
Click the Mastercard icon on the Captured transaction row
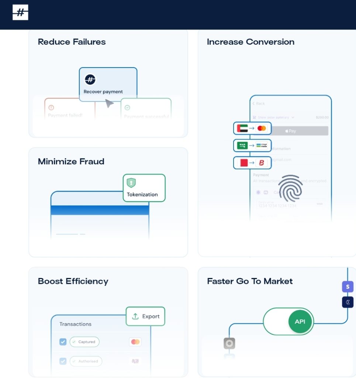click(x=135, y=342)
